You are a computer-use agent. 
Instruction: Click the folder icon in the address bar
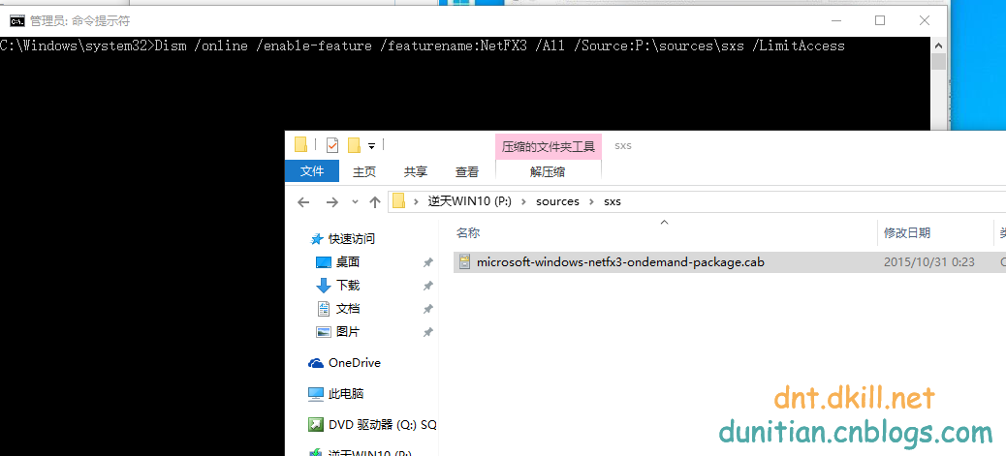click(x=399, y=201)
